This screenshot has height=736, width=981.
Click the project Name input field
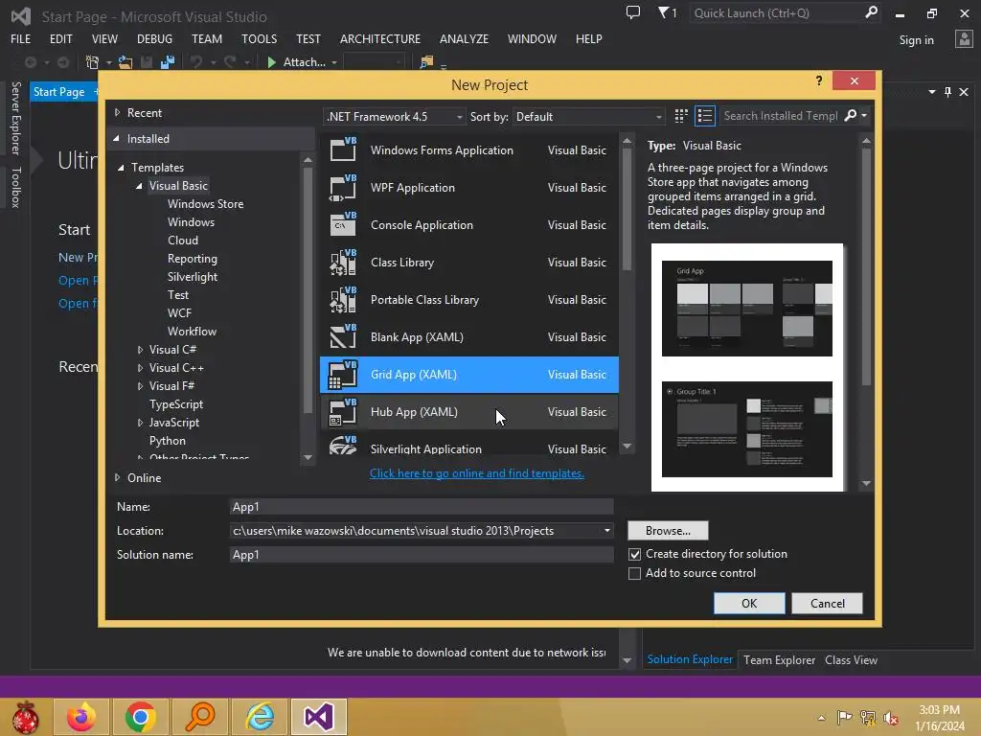(422, 506)
